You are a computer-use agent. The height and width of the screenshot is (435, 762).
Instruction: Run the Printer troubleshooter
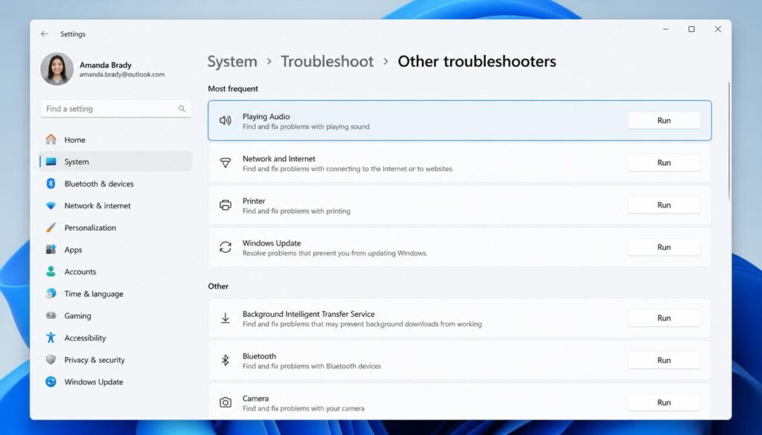tap(664, 205)
